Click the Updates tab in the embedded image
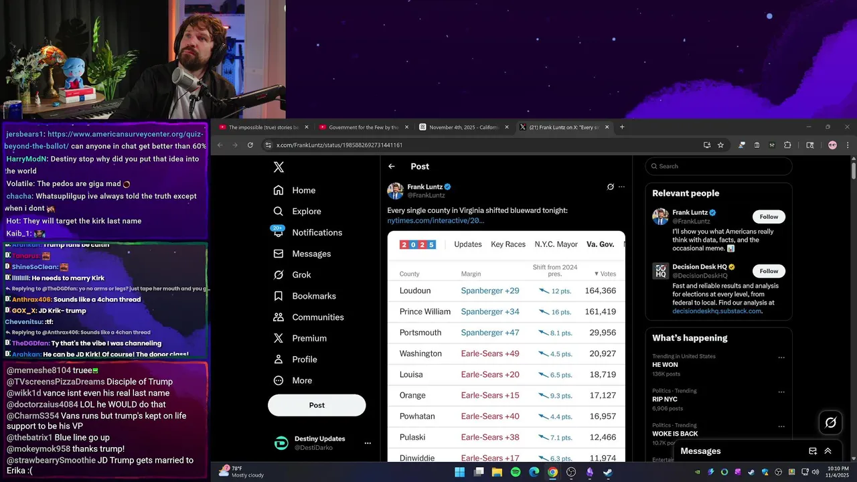857x482 pixels. 468,244
